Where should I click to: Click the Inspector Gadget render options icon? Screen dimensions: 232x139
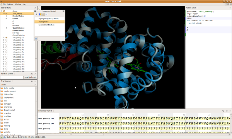click(36, 14)
